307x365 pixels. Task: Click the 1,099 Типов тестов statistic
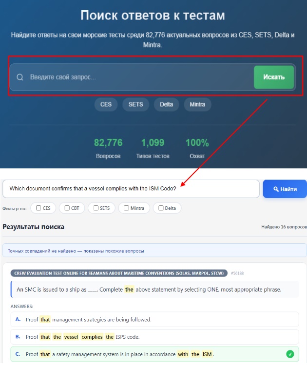tap(153, 148)
